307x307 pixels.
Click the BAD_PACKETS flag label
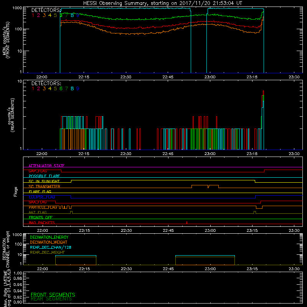42,223
